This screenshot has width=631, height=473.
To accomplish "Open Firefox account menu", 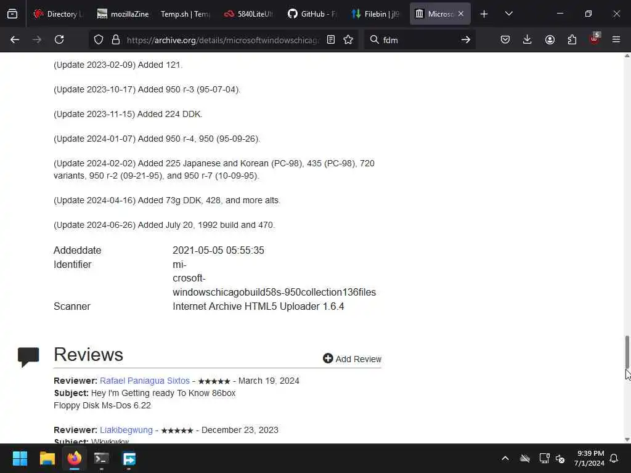I will pyautogui.click(x=550, y=39).
